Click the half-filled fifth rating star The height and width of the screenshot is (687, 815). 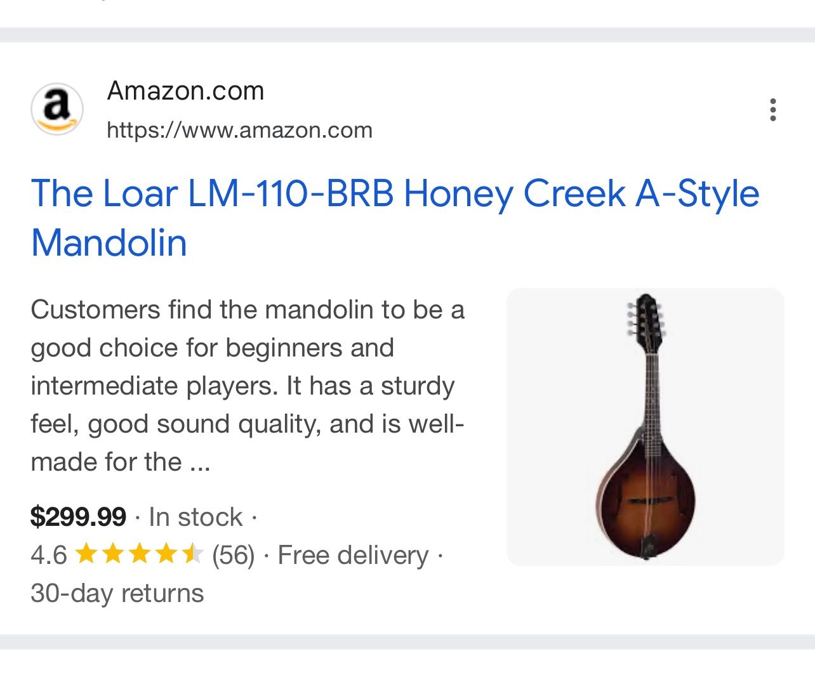(192, 554)
